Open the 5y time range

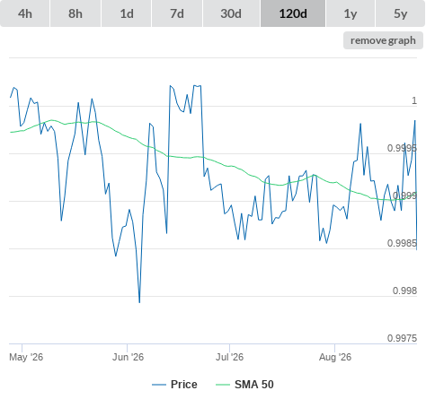[400, 13]
